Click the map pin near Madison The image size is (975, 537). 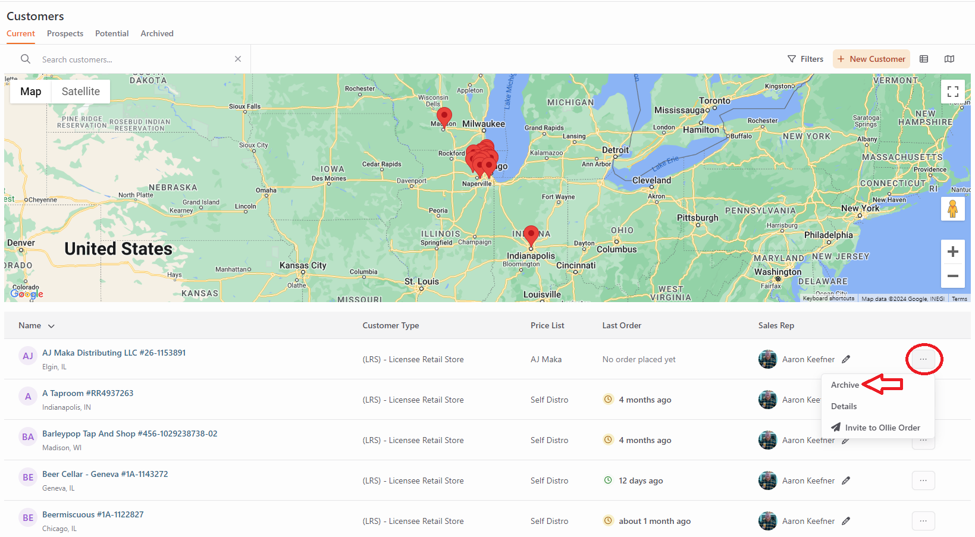pos(444,117)
